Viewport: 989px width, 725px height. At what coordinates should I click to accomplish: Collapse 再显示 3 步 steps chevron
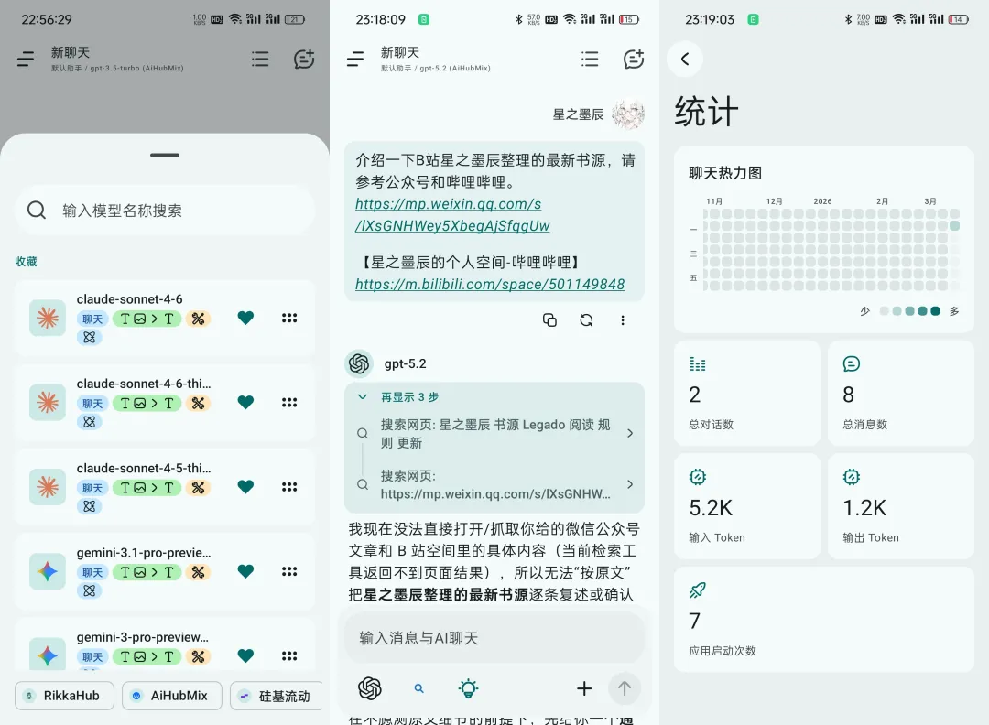(x=363, y=396)
